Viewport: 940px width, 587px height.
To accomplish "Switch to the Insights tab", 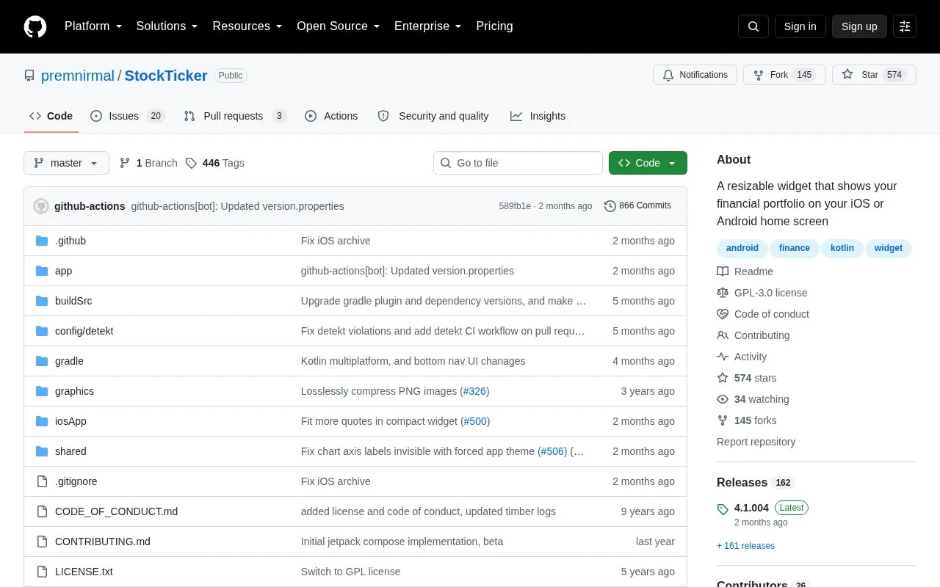I will [x=538, y=116].
